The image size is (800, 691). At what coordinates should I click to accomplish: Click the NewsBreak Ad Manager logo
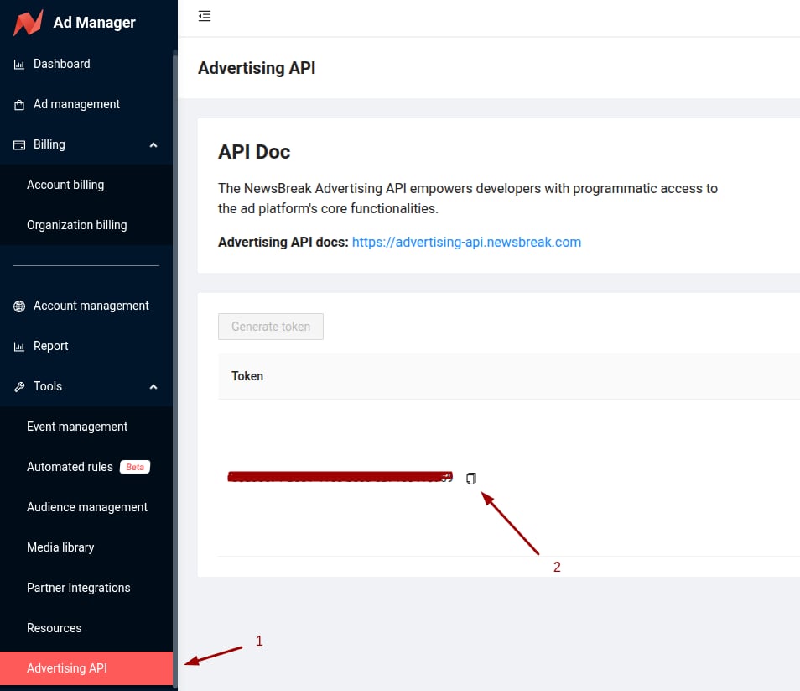[28, 23]
